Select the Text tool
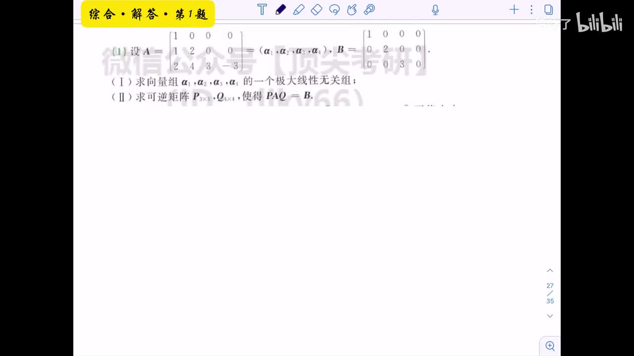Screen dimensions: 634x356 tap(262, 9)
